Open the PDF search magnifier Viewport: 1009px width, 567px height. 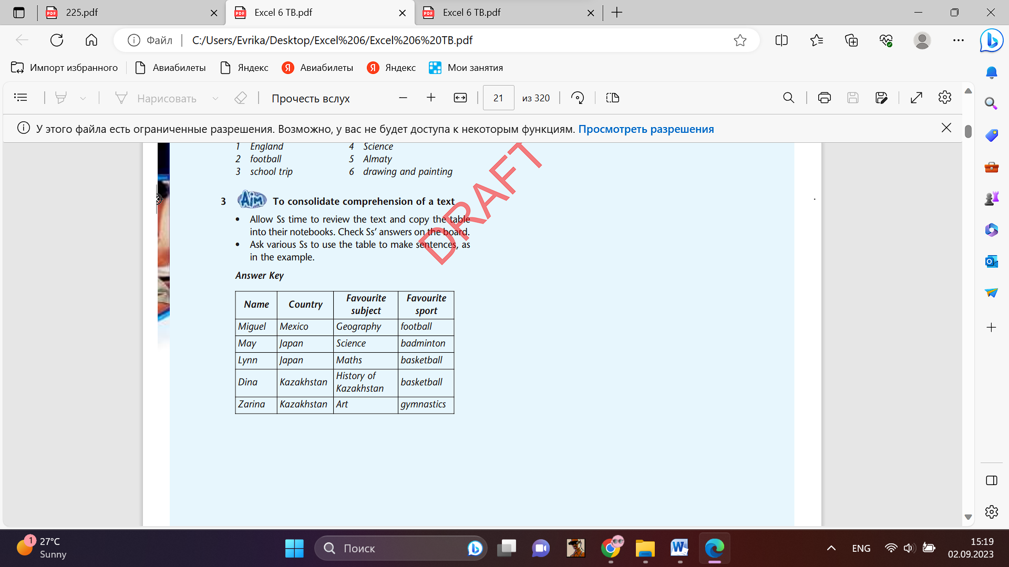(x=788, y=98)
